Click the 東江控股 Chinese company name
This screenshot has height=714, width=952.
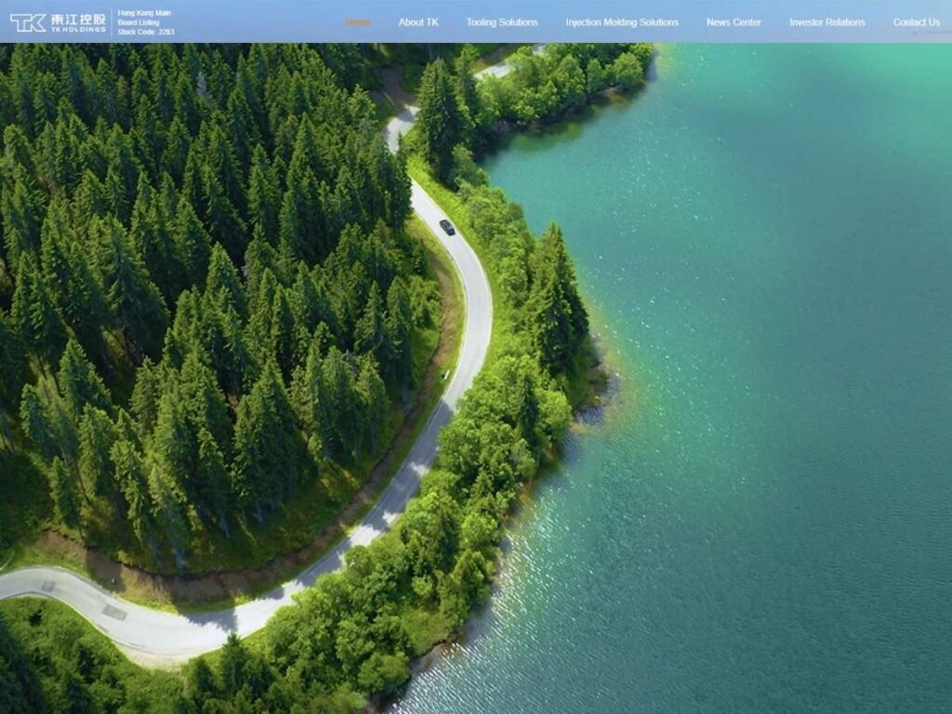pos(78,18)
